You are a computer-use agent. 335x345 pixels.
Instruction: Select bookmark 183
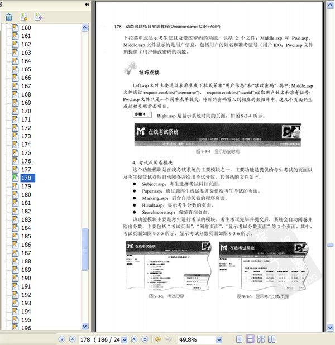tap(26, 219)
